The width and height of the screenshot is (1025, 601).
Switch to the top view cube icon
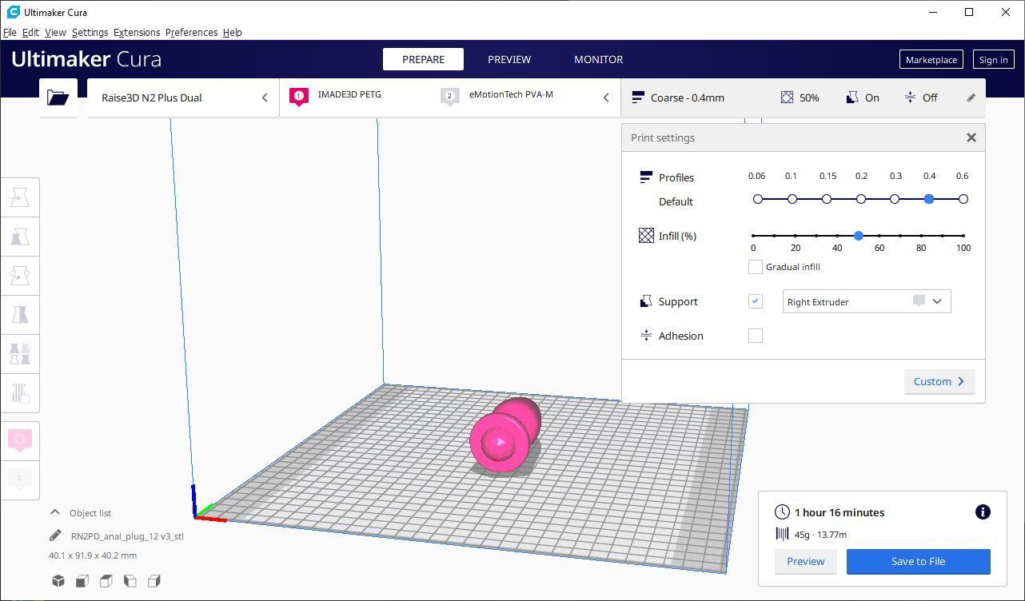coord(106,581)
